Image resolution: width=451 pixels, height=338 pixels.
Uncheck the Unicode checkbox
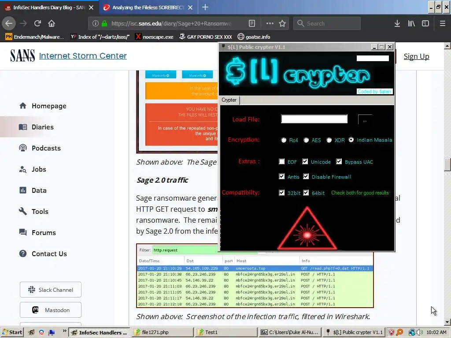[x=305, y=162]
